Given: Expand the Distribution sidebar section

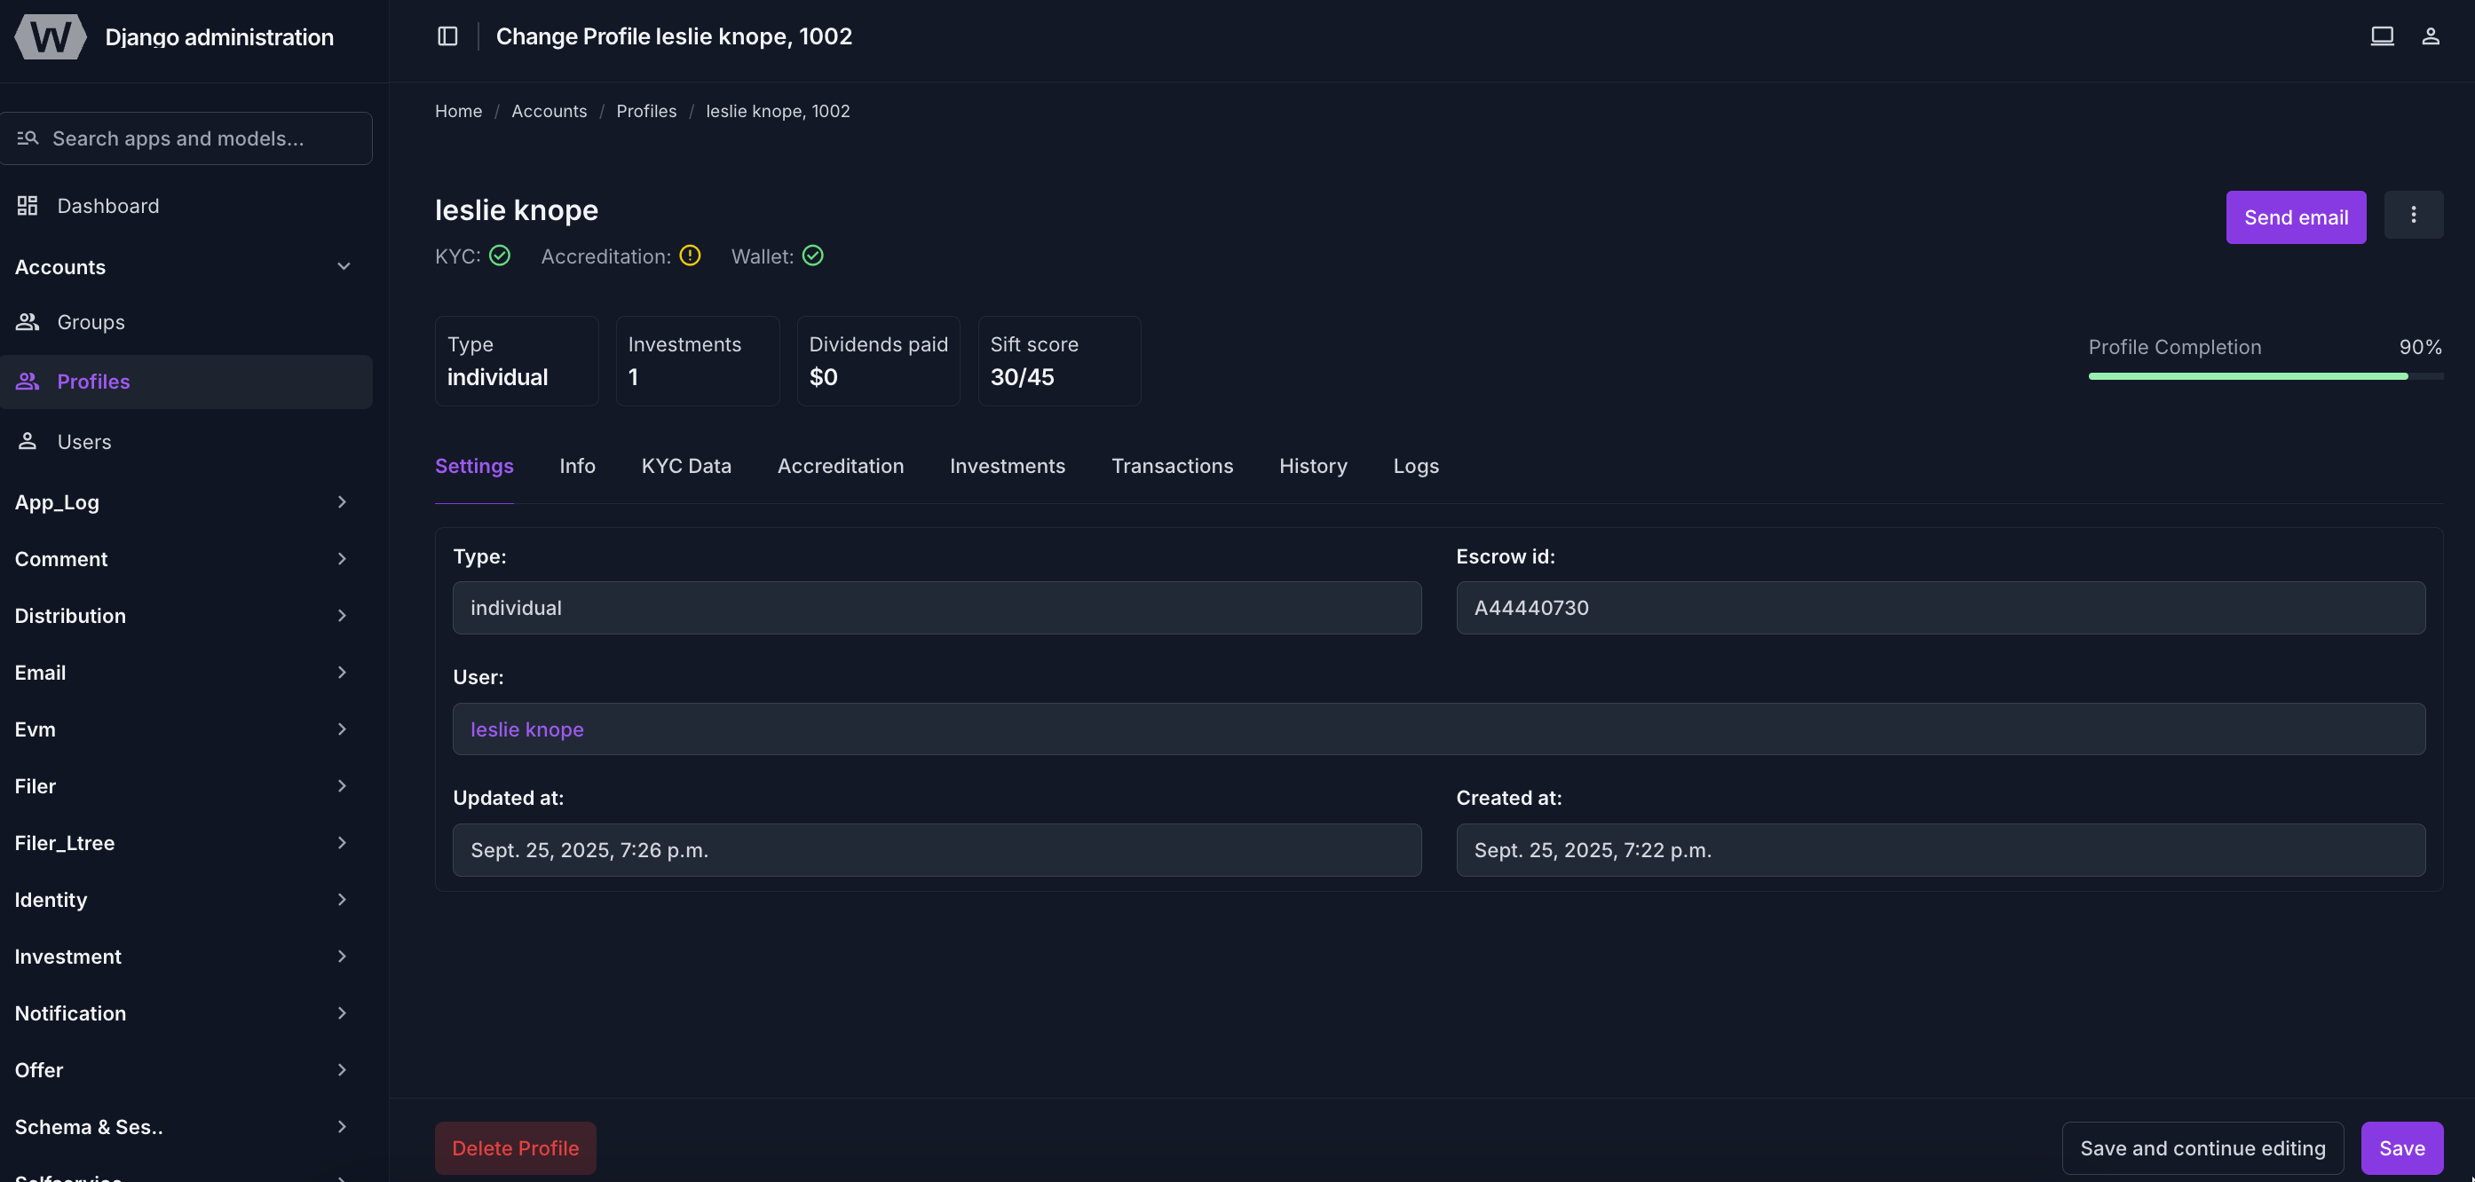Looking at the screenshot, I should tap(341, 616).
